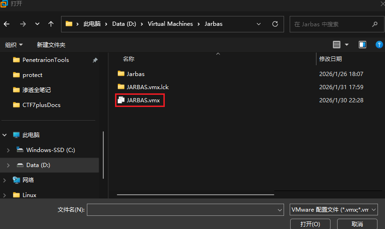Image resolution: width=385 pixels, height=229 pixels.
Task: Open recent locations dropdown chevron
Action: (37, 24)
